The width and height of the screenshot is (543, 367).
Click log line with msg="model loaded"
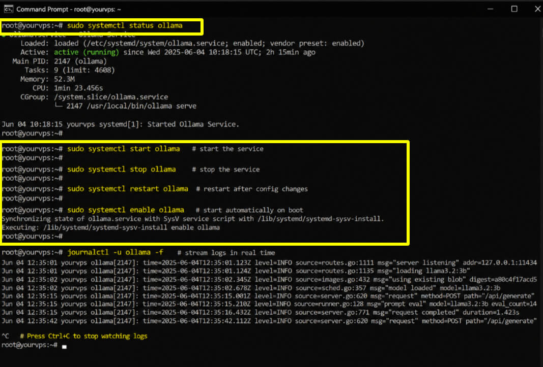point(251,287)
